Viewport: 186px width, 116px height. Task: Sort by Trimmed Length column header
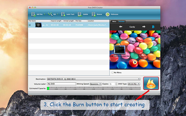click(69, 21)
